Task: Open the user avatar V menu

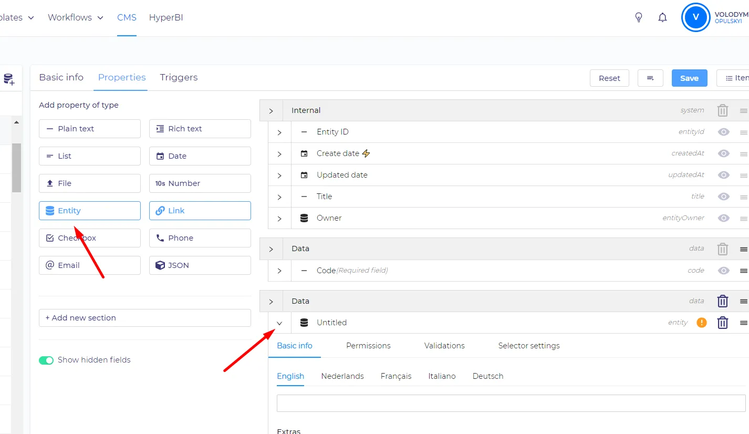Action: pyautogui.click(x=695, y=17)
